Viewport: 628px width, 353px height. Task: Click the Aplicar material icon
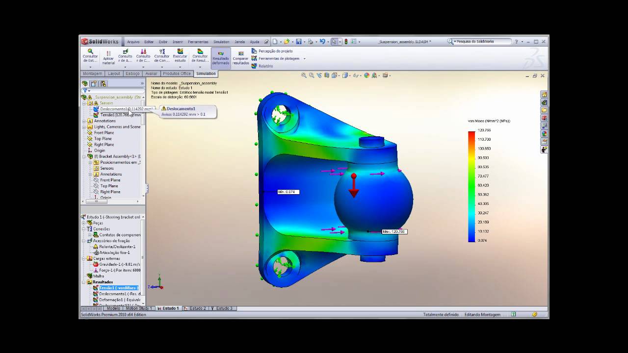108,57
